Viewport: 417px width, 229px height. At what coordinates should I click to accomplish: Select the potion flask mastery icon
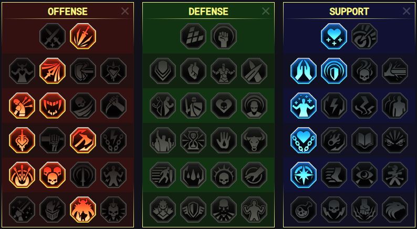tap(304, 210)
